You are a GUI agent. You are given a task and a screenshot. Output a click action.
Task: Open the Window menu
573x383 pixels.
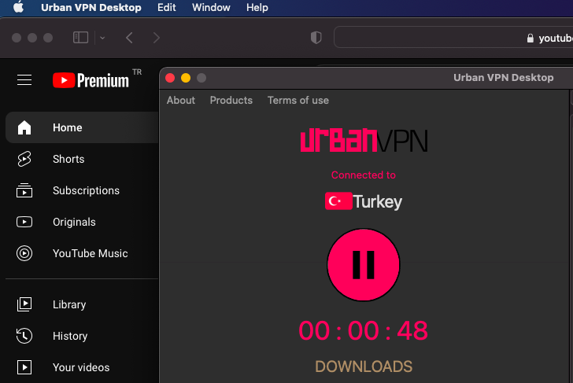[x=211, y=7]
